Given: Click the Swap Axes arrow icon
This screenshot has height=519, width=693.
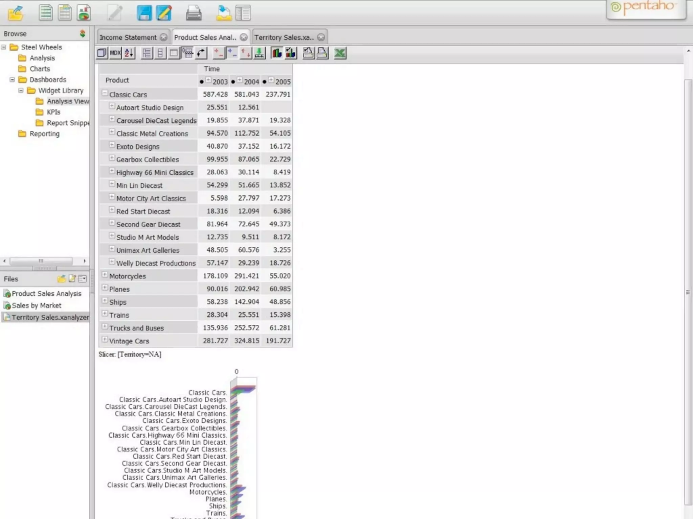Looking at the screenshot, I should click(201, 53).
